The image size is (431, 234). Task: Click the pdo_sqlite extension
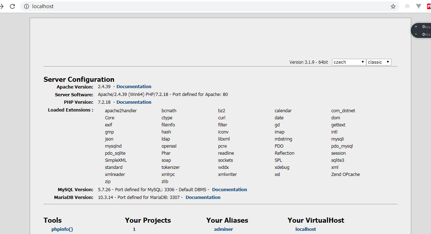pyautogui.click(x=115, y=153)
